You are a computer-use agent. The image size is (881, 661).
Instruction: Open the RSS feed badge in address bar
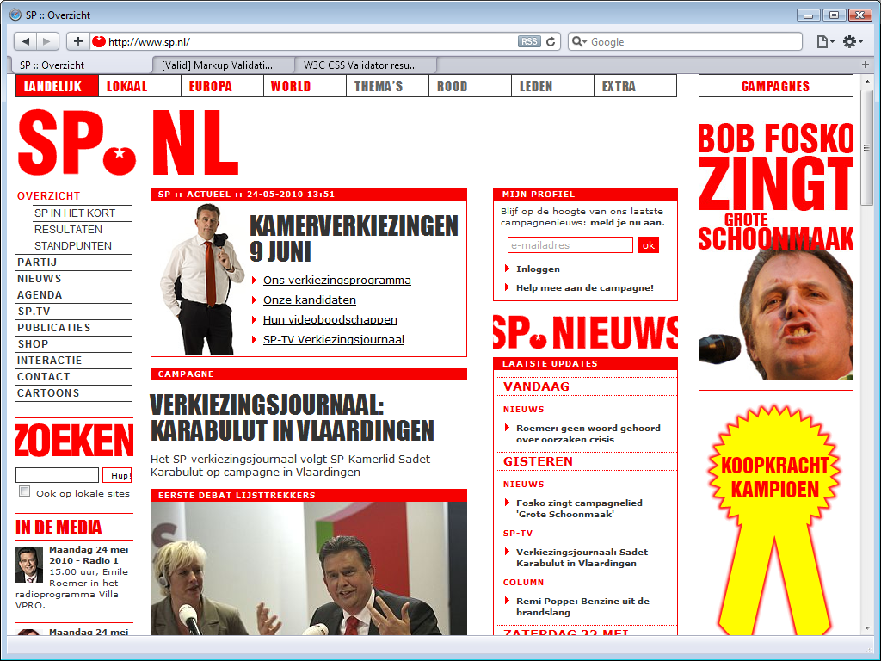[x=529, y=41]
